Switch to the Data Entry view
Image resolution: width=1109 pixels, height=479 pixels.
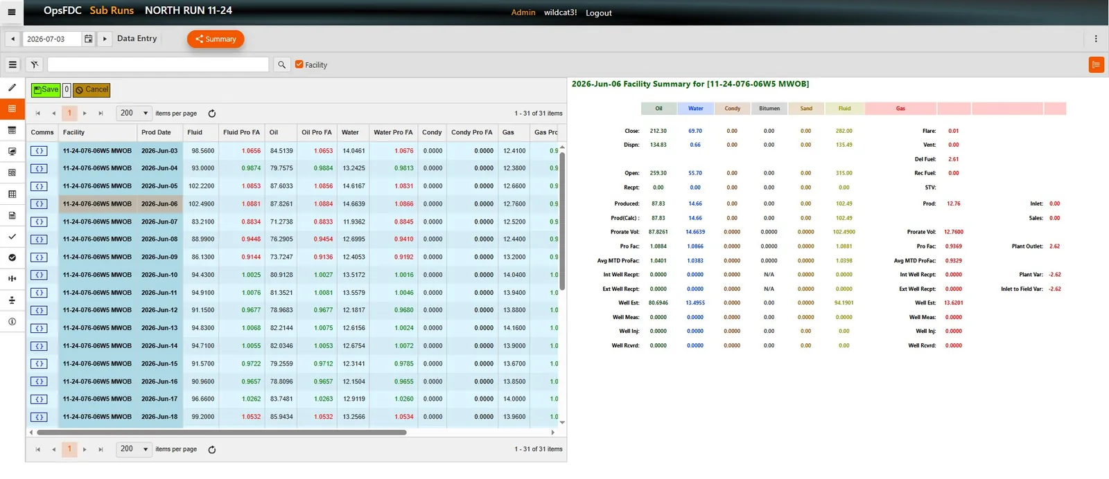pos(137,39)
